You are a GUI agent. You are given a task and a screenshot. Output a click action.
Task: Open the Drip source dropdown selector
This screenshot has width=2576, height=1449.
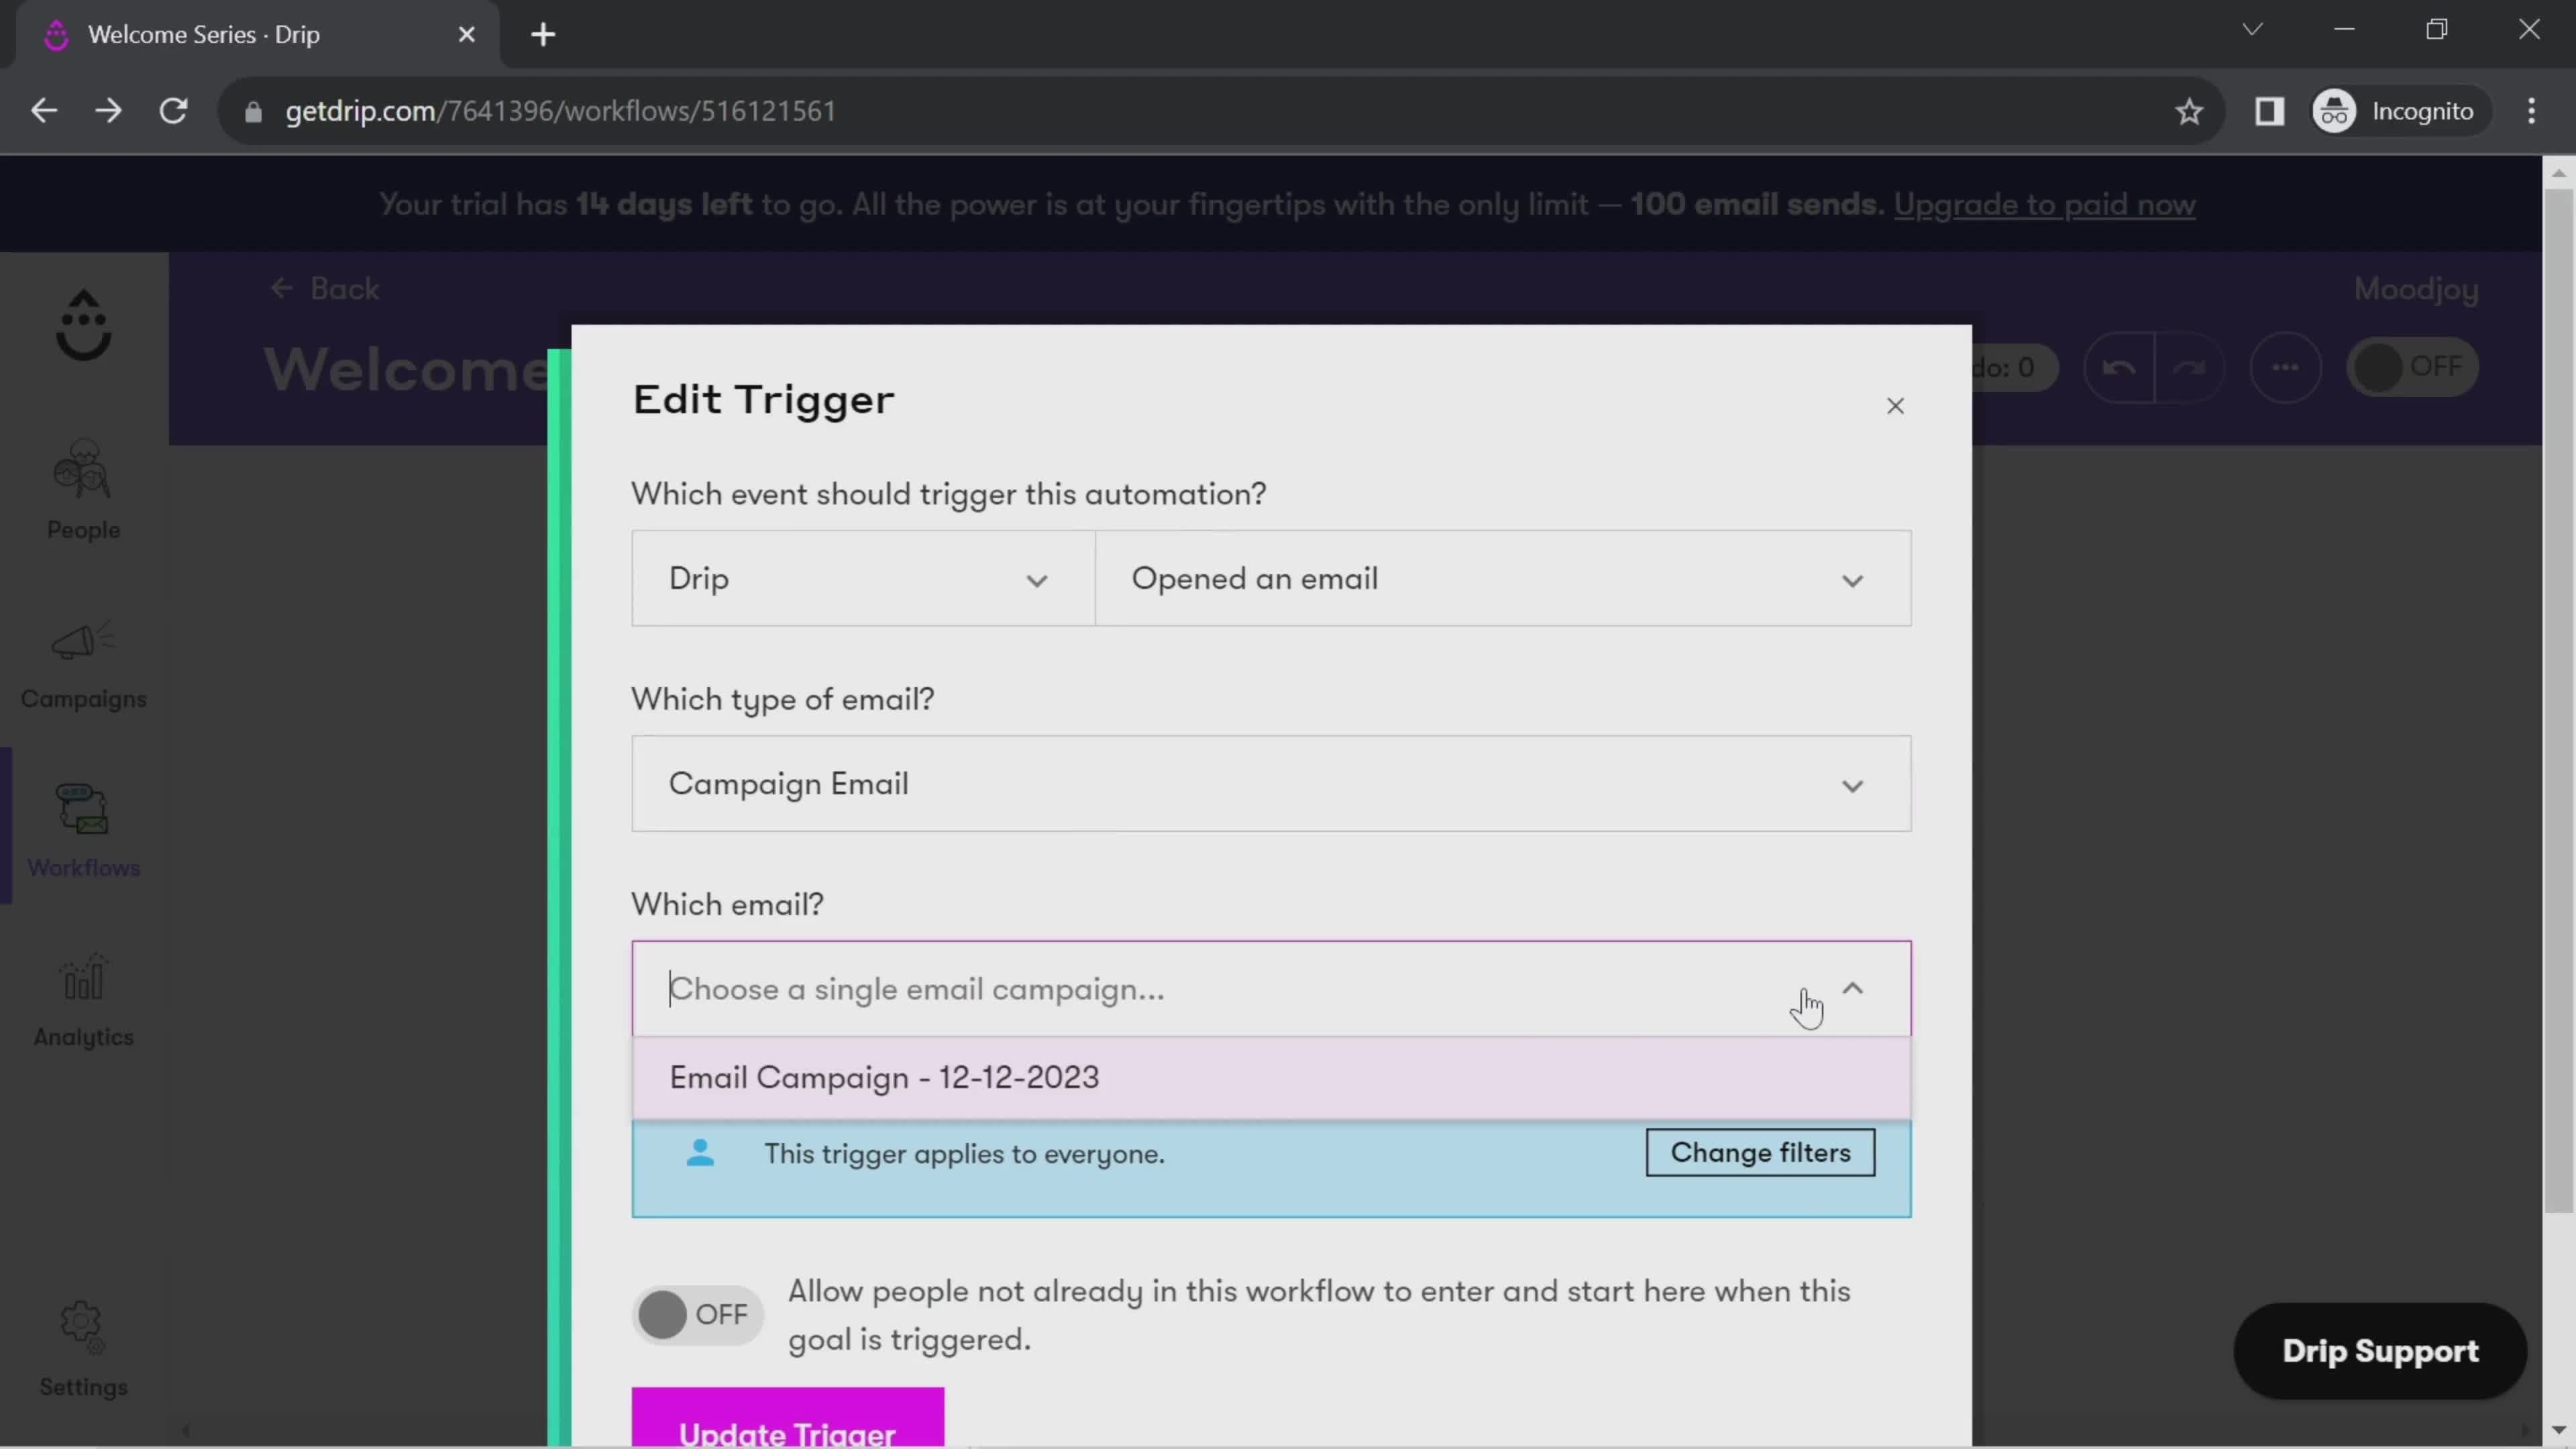(861, 577)
